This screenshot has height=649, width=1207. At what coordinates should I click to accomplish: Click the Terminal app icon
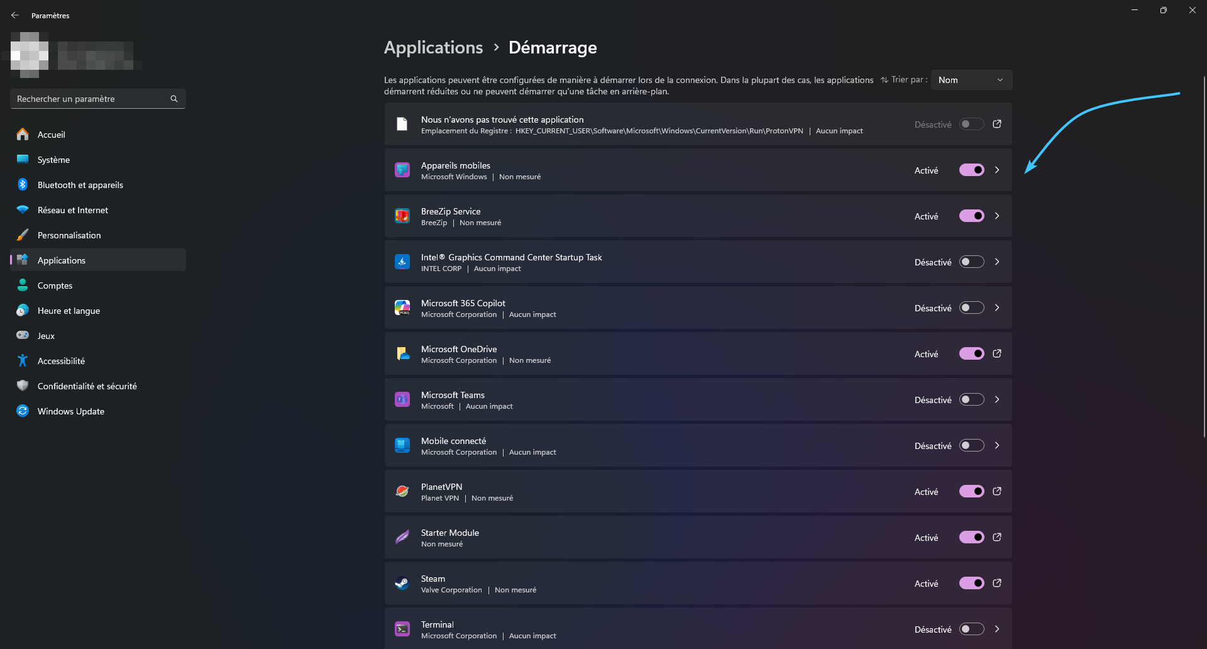[402, 629]
